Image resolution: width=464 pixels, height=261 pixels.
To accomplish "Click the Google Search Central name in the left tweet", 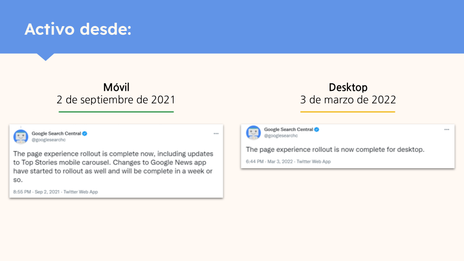I will coord(56,133).
